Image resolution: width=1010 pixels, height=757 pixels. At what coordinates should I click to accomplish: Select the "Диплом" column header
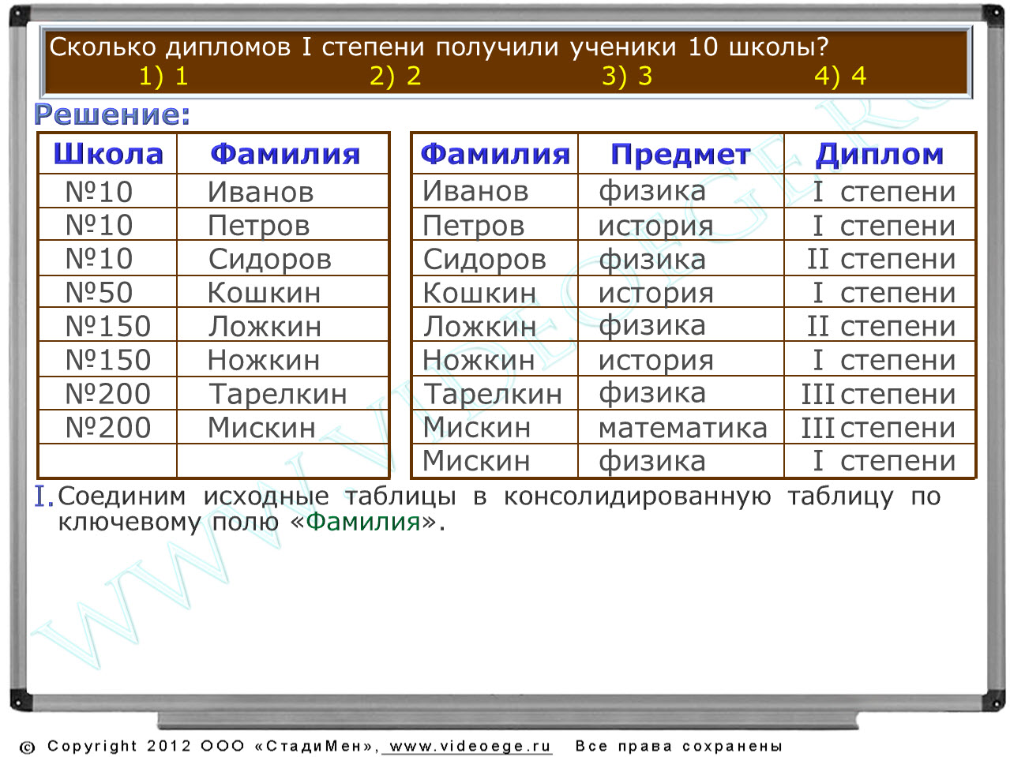click(880, 155)
